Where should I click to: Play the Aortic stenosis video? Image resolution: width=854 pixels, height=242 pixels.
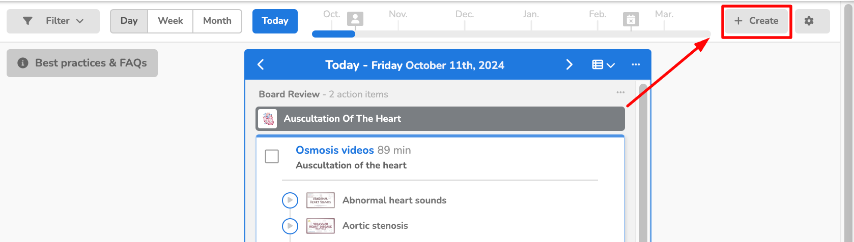tap(290, 226)
